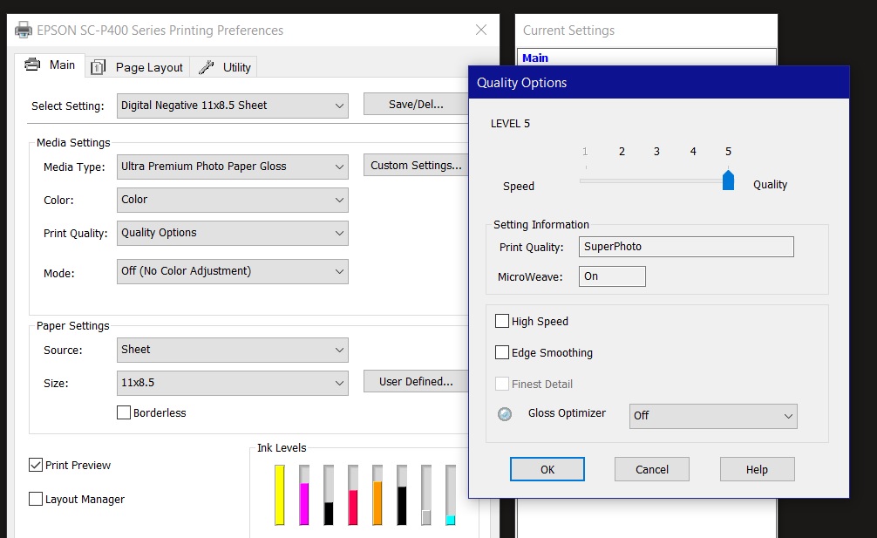This screenshot has height=538, width=877.
Task: Click the Print Quality SuperPhoto field
Action: click(x=686, y=247)
